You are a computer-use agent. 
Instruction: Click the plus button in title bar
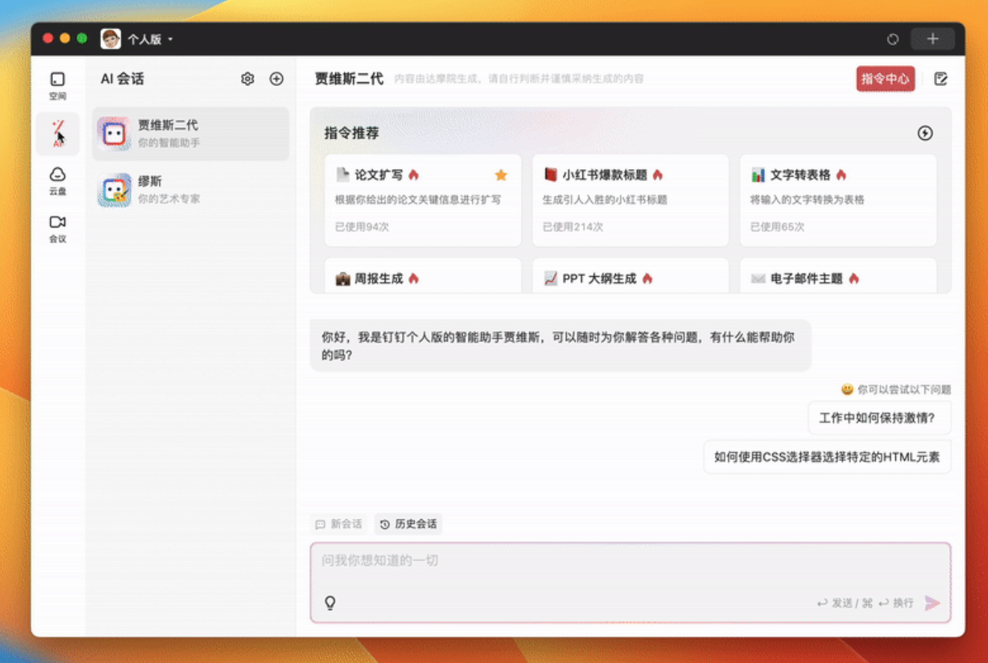coord(932,39)
